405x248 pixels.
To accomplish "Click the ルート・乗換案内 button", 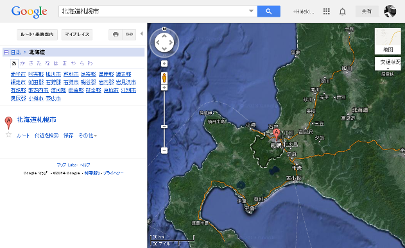I will (37, 35).
